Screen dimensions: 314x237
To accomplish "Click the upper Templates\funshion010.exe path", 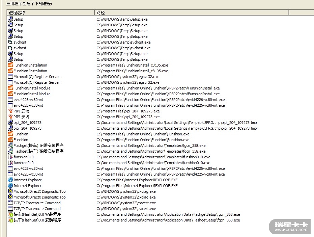I will point(153,157).
